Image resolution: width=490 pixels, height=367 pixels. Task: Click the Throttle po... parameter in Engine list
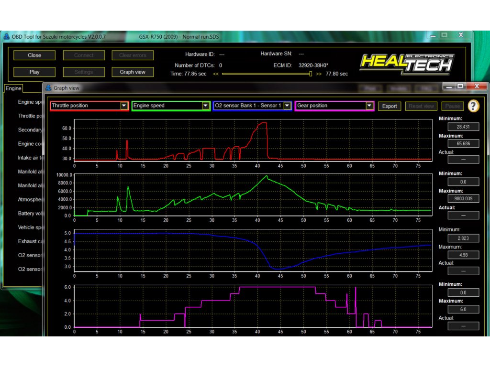click(30, 116)
